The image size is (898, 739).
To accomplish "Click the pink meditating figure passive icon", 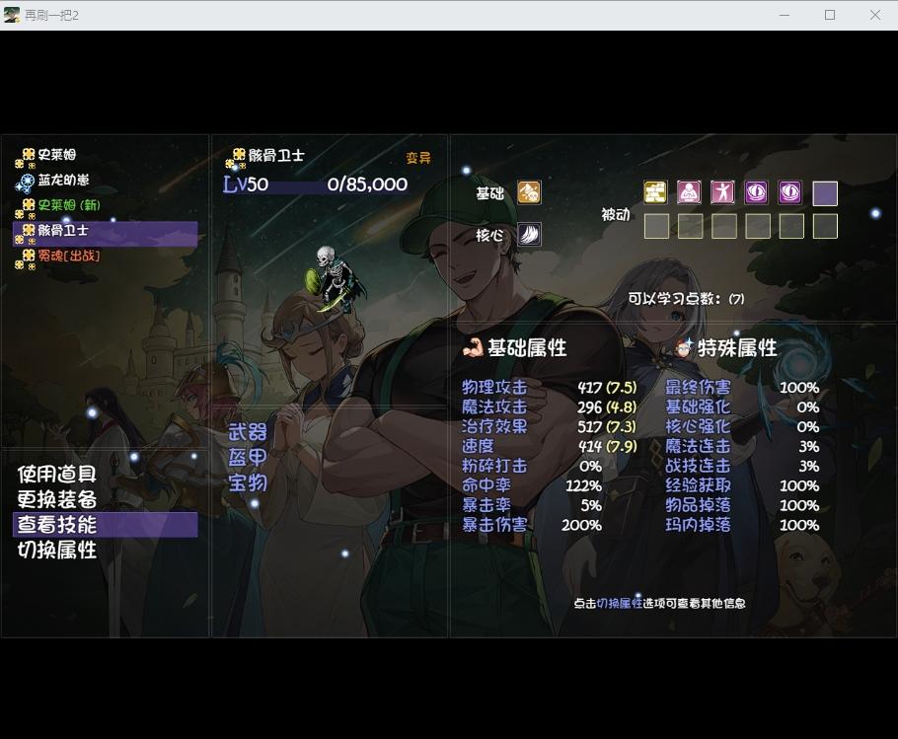I will [x=689, y=193].
